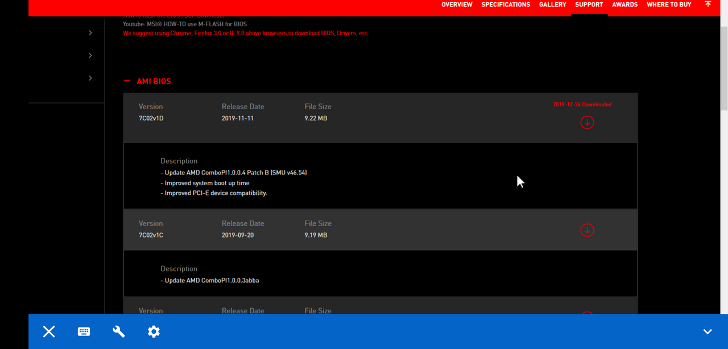The height and width of the screenshot is (349, 728).
Task: Open the wrench tools icon
Action: (119, 331)
